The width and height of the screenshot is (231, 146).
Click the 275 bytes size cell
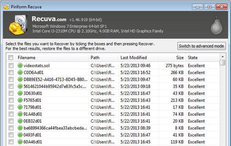click(175, 66)
